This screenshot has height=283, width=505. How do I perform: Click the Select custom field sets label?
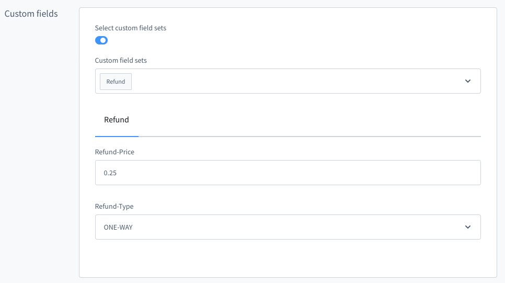click(x=131, y=28)
